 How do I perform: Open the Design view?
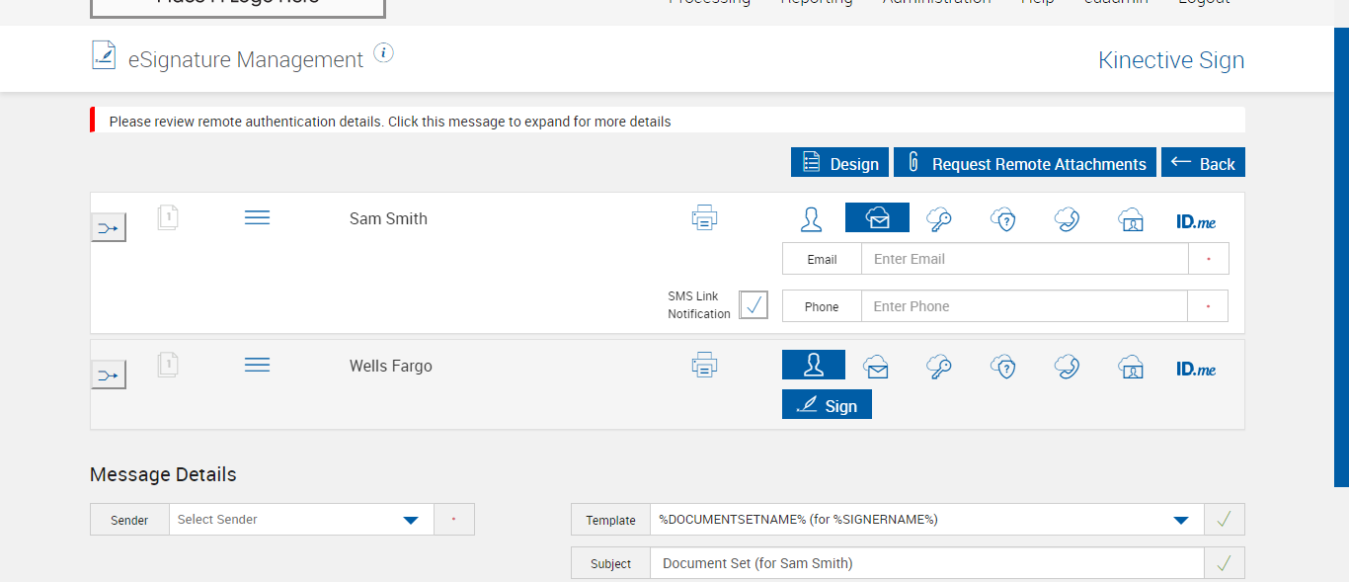pyautogui.click(x=839, y=163)
